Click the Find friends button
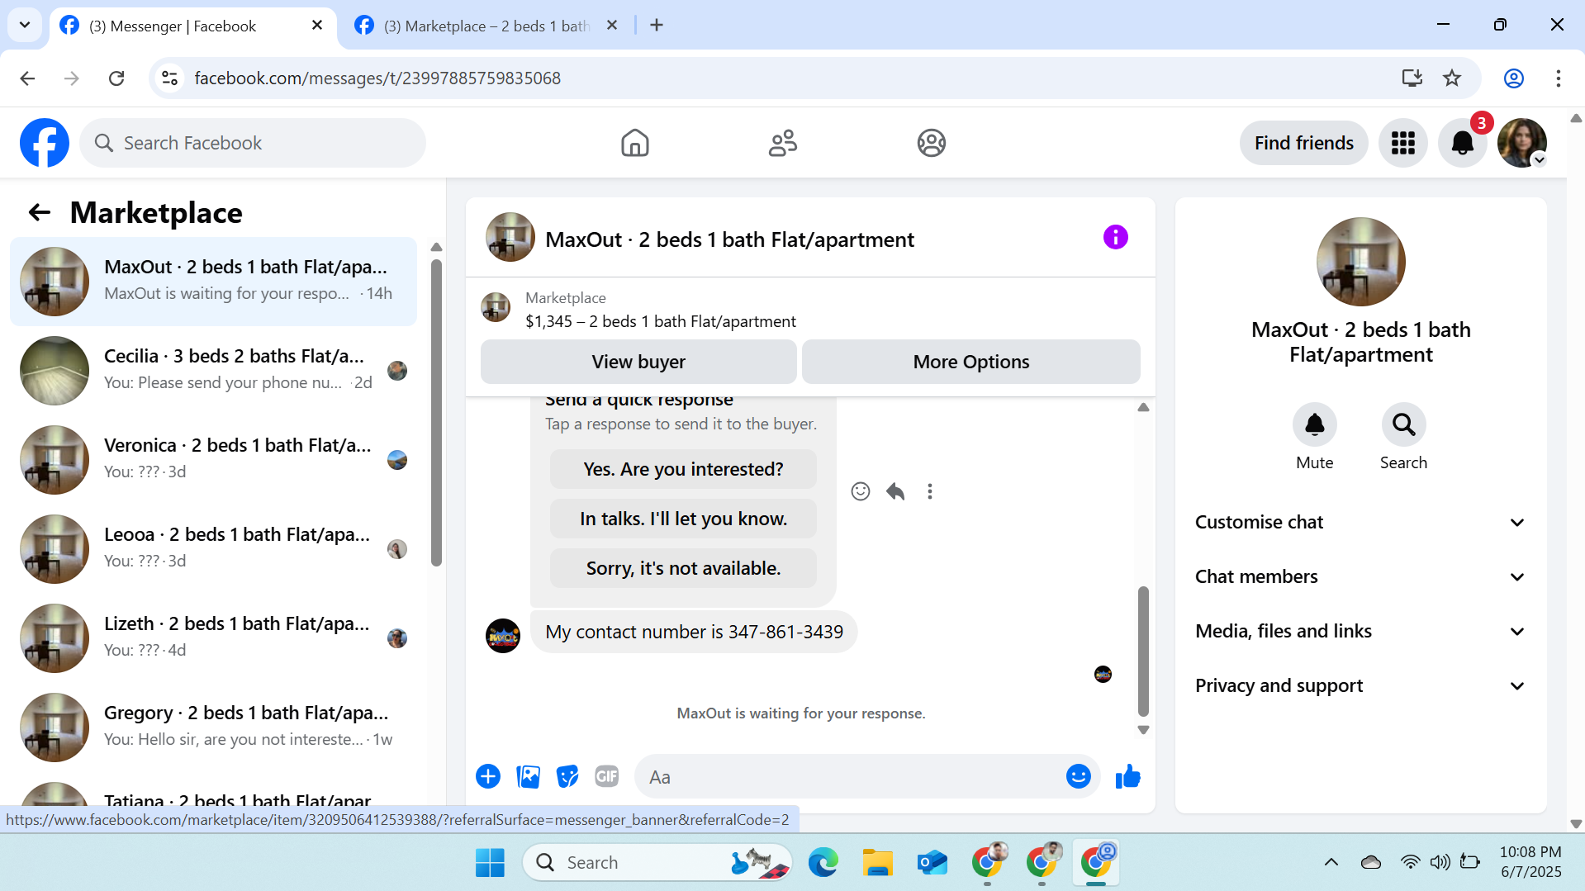This screenshot has height=891, width=1585. point(1303,143)
